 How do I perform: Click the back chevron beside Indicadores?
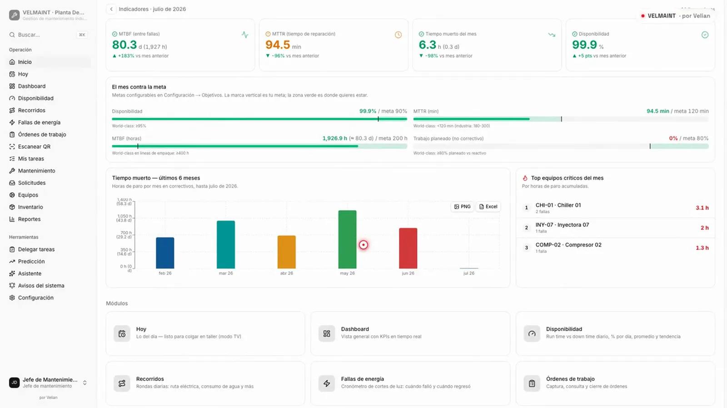[x=111, y=9]
